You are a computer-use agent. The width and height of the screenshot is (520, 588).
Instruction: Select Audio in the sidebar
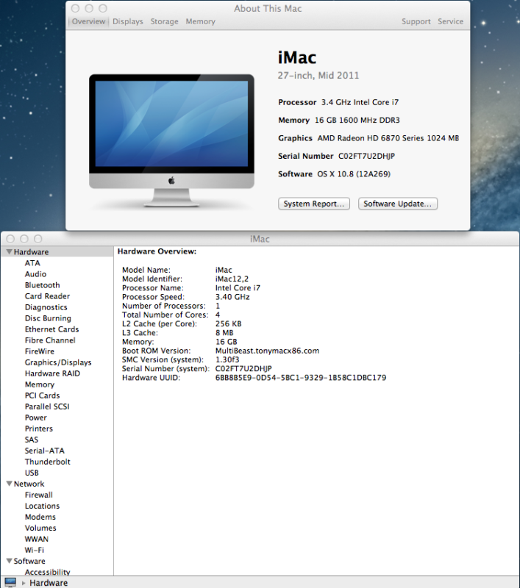pyautogui.click(x=35, y=274)
